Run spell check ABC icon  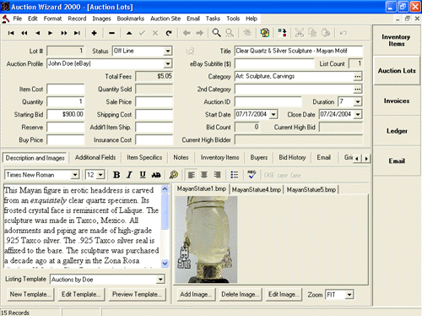(252, 175)
